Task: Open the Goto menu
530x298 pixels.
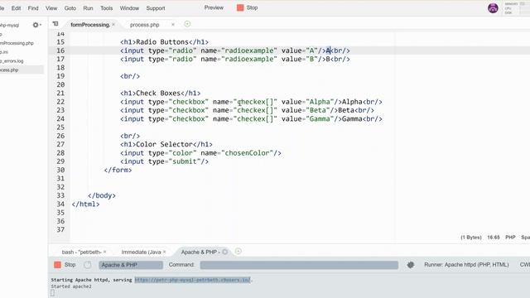Action: point(70,8)
